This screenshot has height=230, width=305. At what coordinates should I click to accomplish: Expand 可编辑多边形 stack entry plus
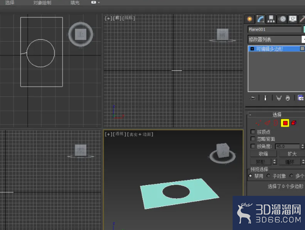252,49
